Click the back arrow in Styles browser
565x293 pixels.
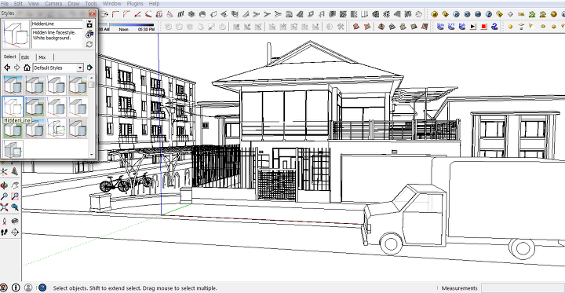pyautogui.click(x=7, y=68)
